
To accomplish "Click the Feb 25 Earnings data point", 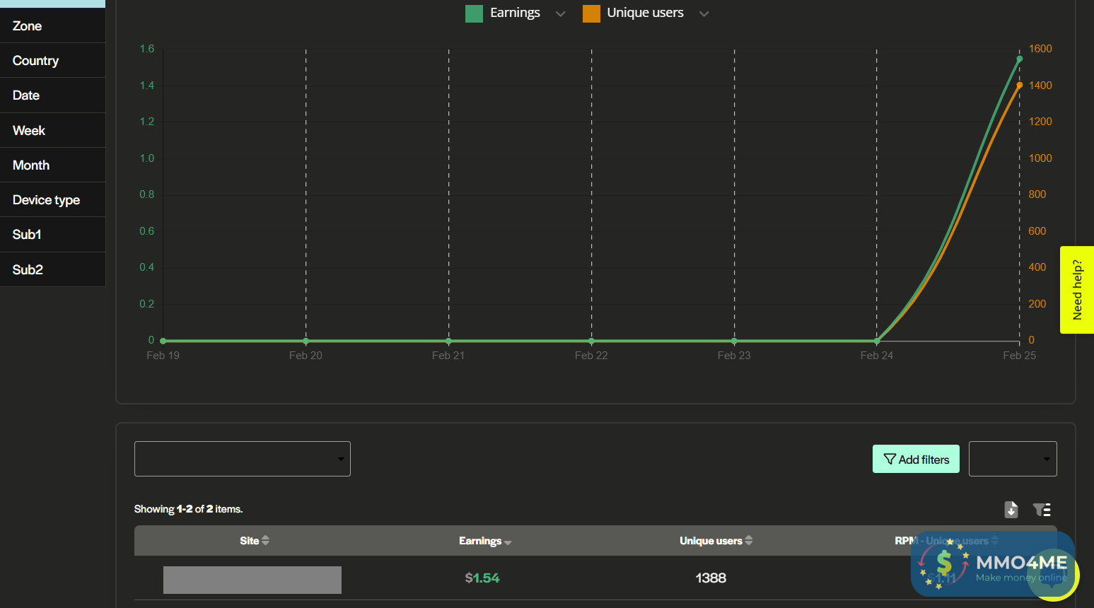I will point(1020,59).
